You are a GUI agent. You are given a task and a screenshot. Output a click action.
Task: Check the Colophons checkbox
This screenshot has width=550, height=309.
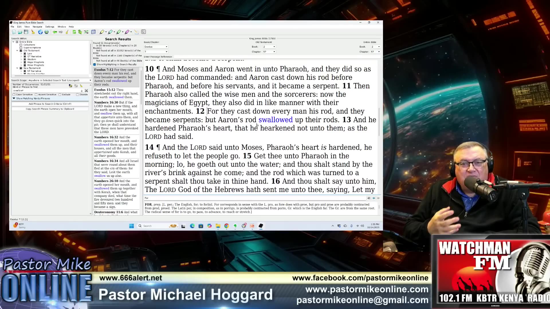pyautogui.click(x=21, y=45)
